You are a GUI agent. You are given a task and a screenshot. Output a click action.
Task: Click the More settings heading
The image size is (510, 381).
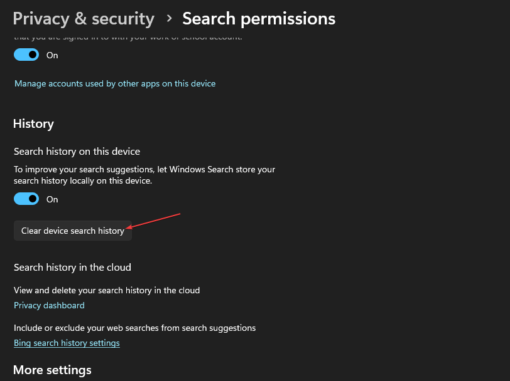point(52,370)
